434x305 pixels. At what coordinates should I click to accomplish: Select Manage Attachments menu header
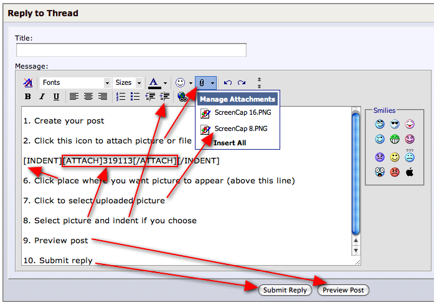click(x=237, y=99)
